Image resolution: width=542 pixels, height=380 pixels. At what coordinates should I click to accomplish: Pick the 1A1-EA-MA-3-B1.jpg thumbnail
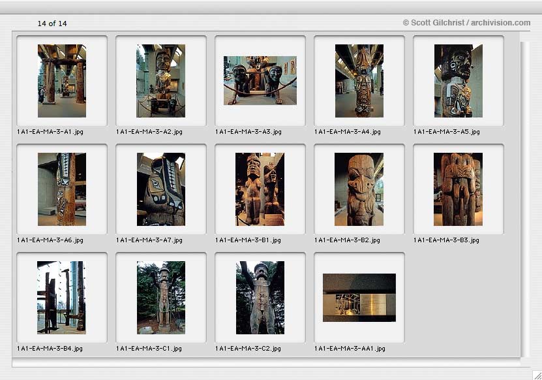click(x=260, y=189)
